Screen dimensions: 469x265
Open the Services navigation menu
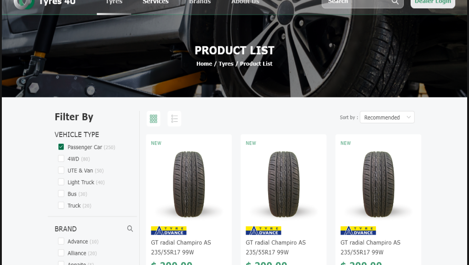155,2
